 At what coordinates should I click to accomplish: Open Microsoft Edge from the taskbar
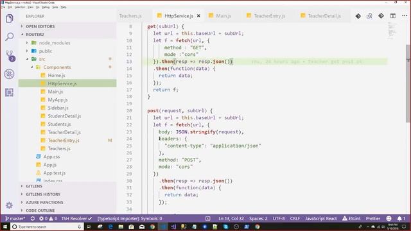click(110, 227)
